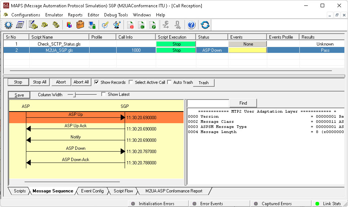Click the Link Status green indicator

coord(317,204)
